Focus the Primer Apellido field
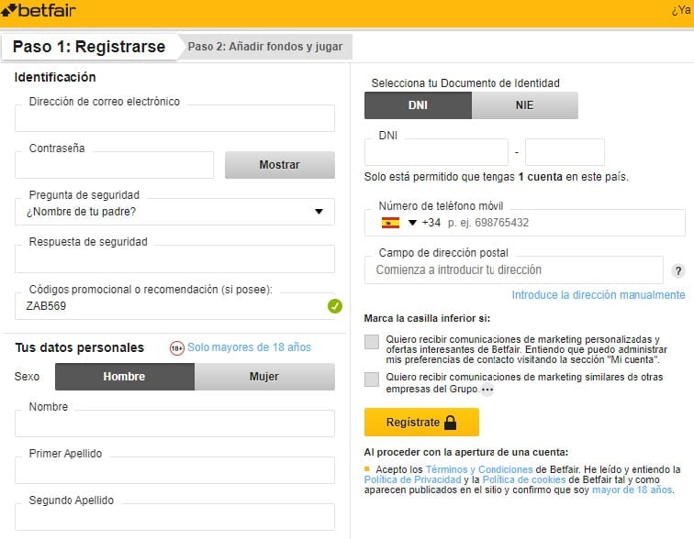Screen dimensions: 694x539 [x=174, y=470]
